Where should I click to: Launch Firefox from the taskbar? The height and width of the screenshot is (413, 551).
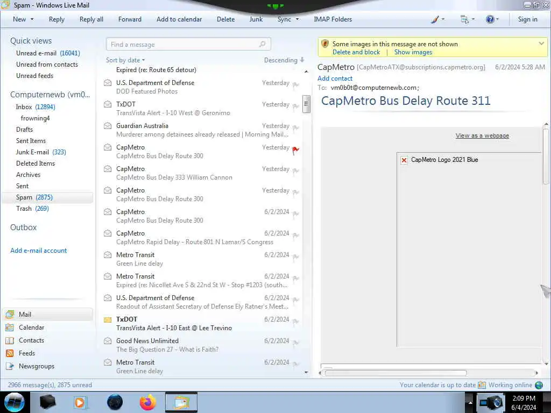tap(148, 402)
